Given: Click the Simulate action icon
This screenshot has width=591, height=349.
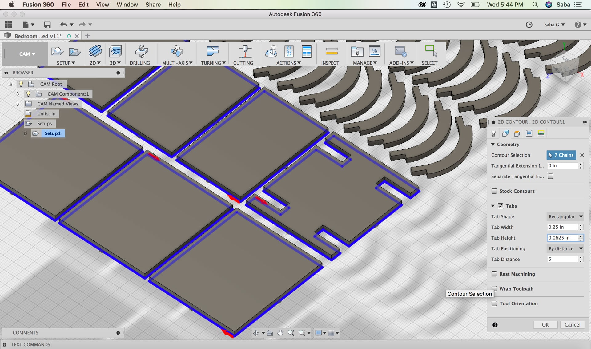Looking at the screenshot, I should pos(271,51).
